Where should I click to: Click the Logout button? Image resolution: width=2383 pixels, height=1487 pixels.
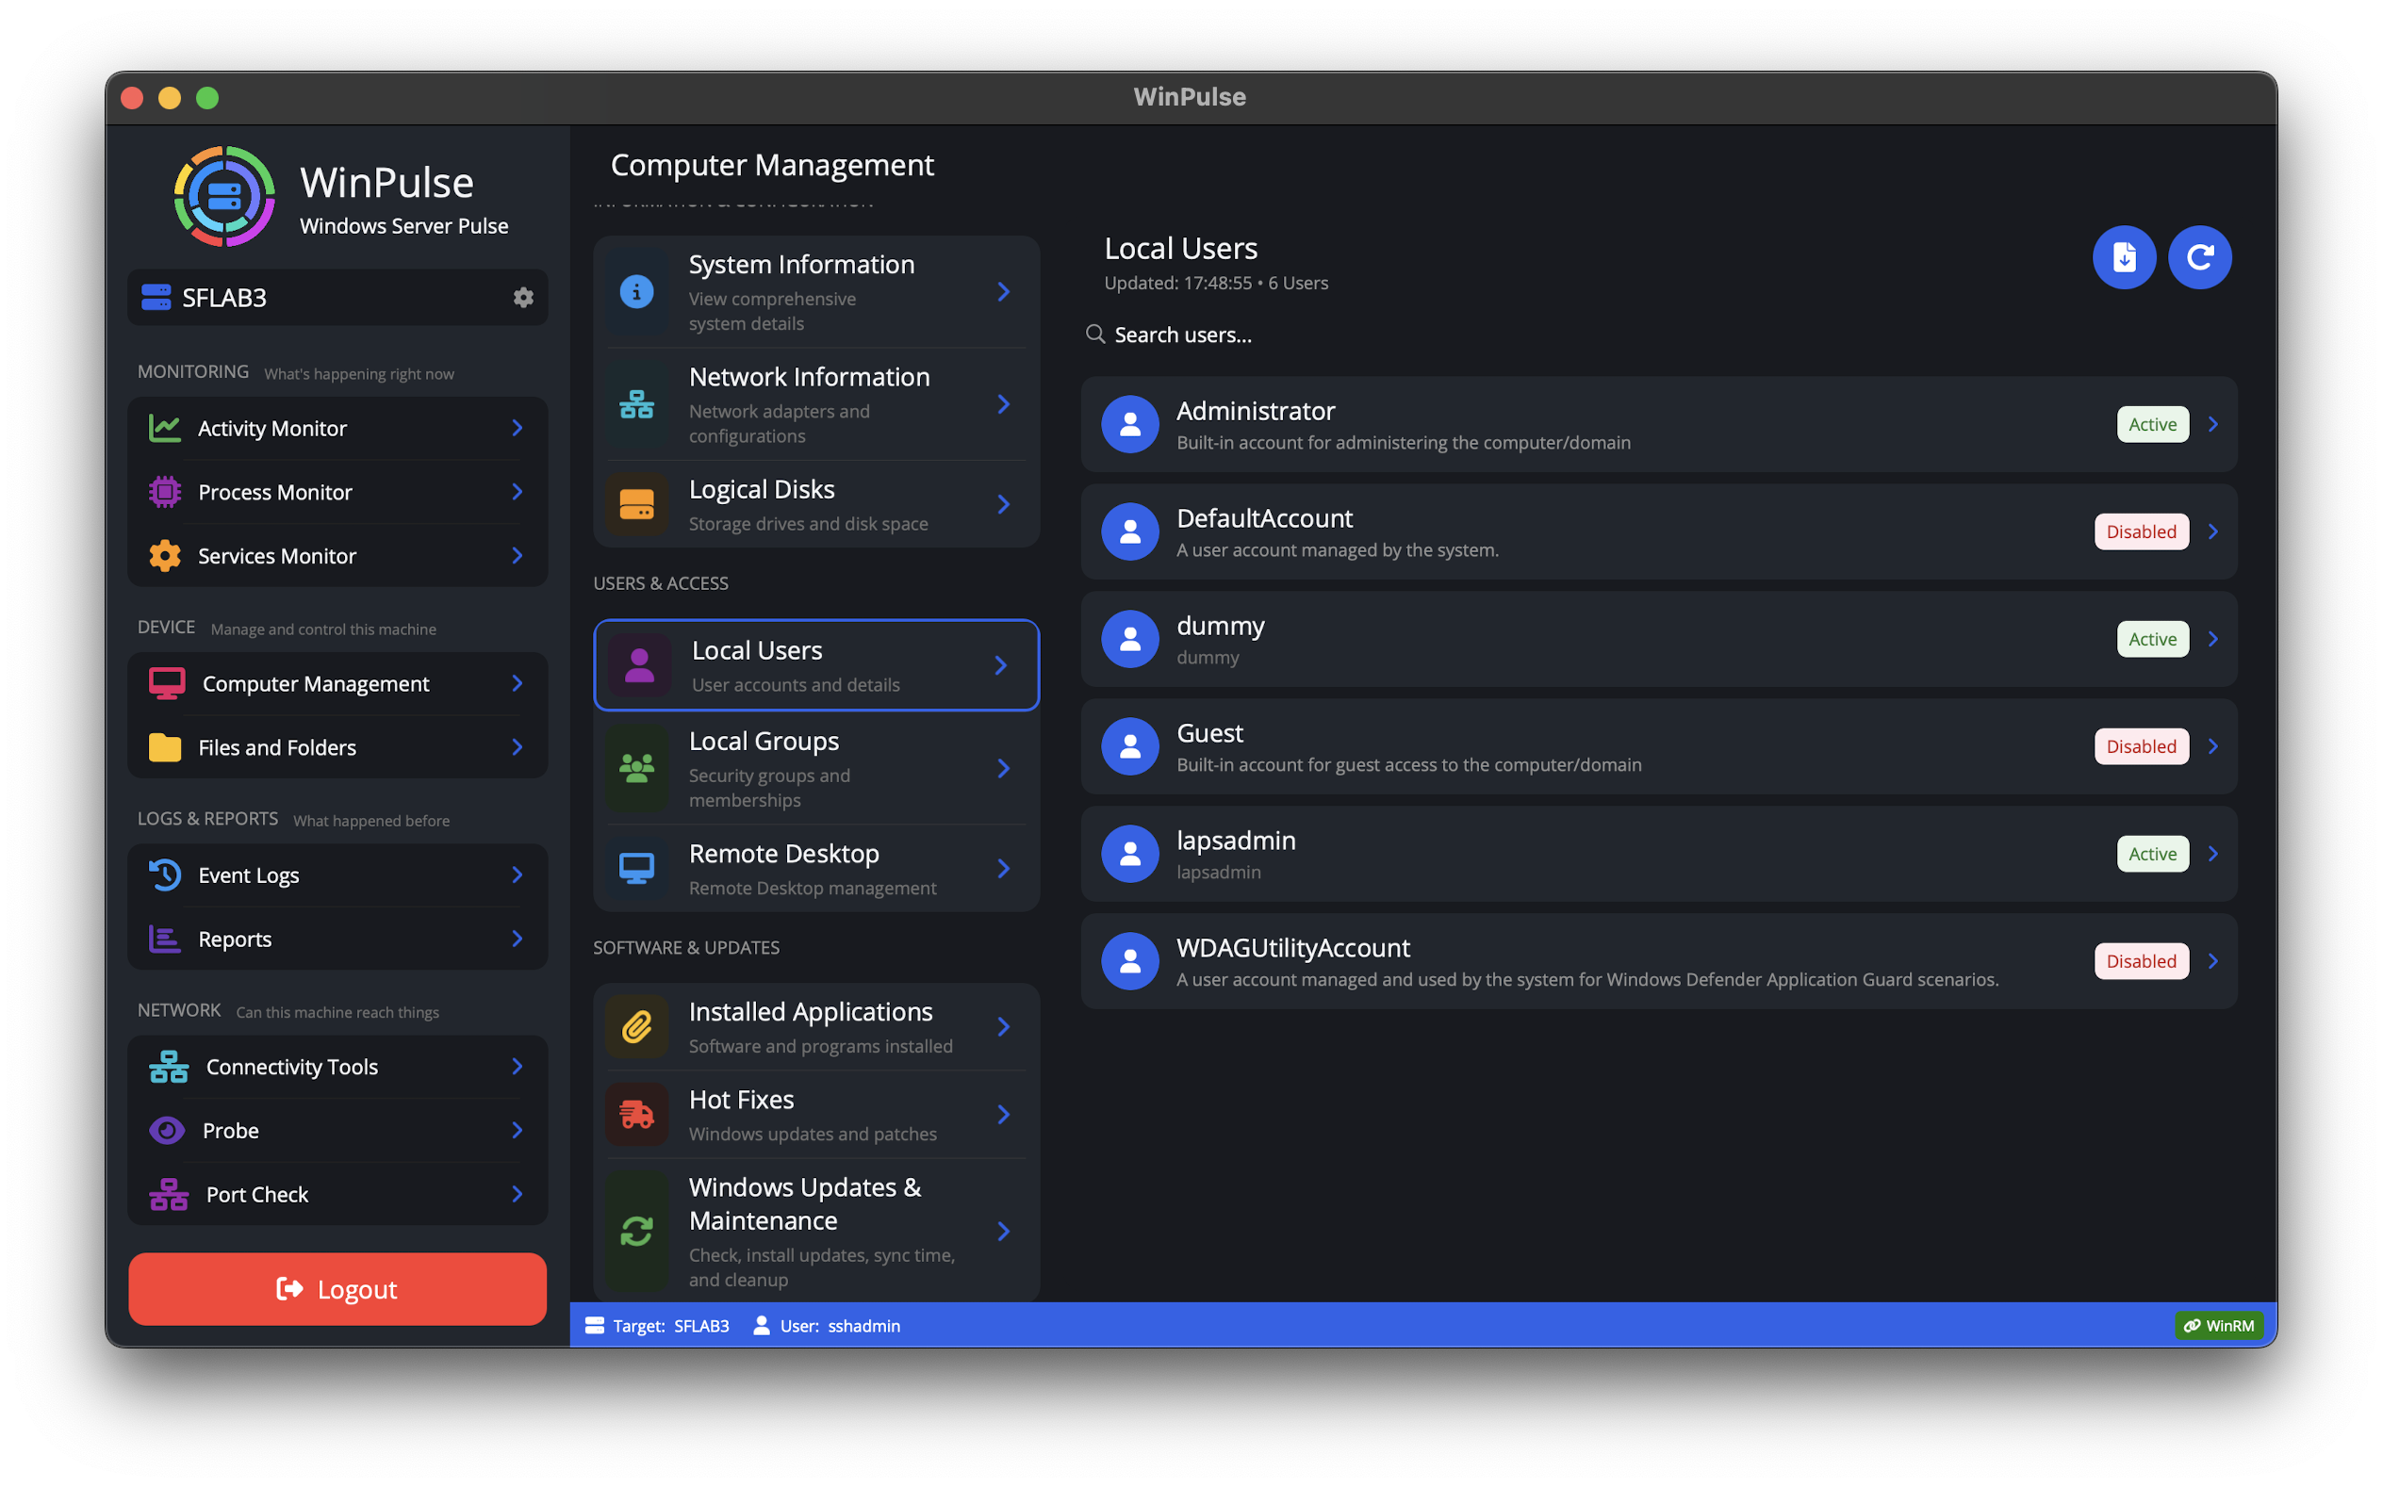(x=337, y=1288)
